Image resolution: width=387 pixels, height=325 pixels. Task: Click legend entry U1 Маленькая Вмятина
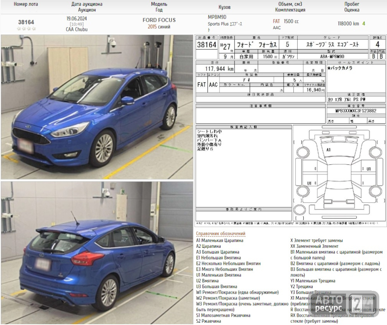218,275
